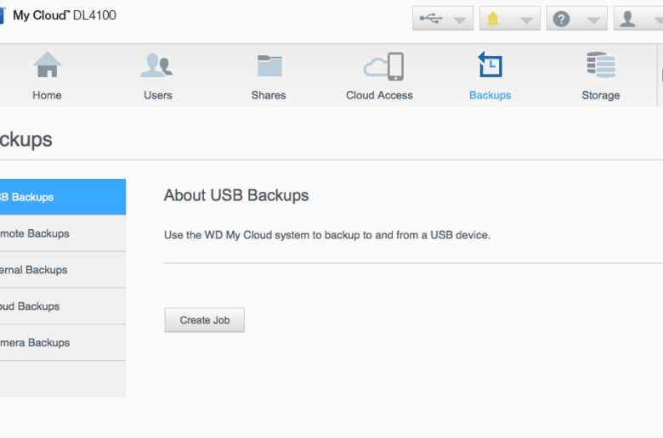Switch to Cloud Backups sidebar tab
Image resolution: width=663 pixels, height=438 pixels.
click(x=63, y=306)
